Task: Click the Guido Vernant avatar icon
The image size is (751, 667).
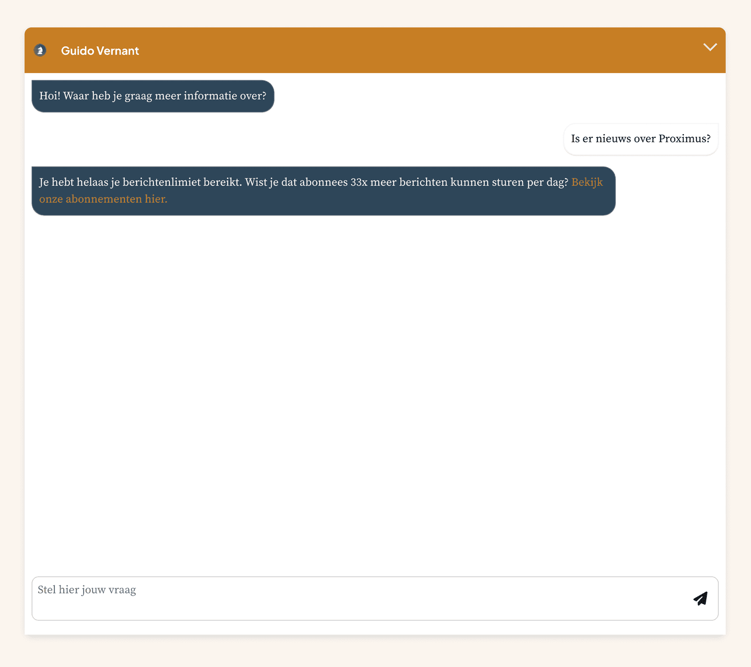Action: [x=40, y=50]
